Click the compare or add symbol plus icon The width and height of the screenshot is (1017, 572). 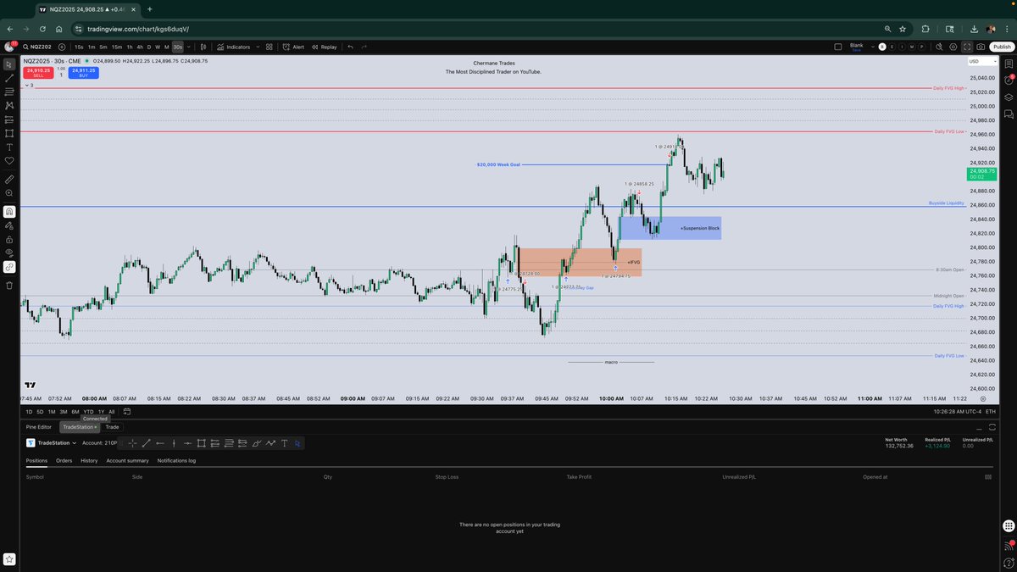(62, 47)
